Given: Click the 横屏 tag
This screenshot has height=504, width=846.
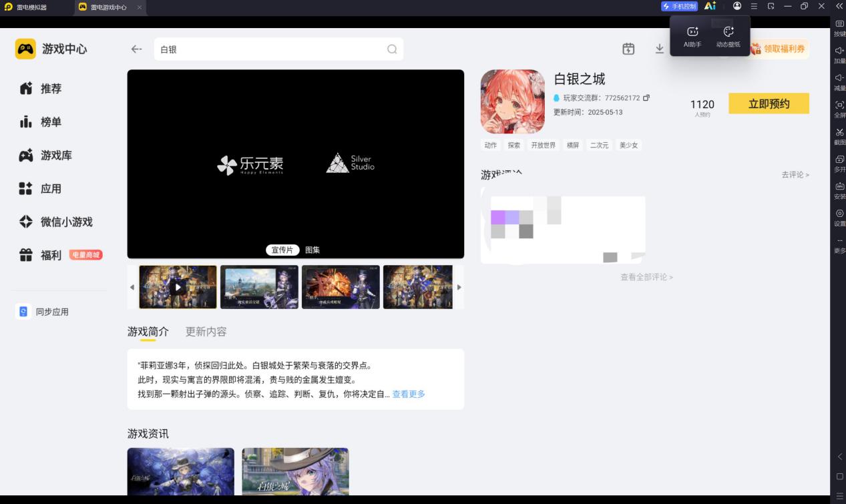Looking at the screenshot, I should 573,145.
